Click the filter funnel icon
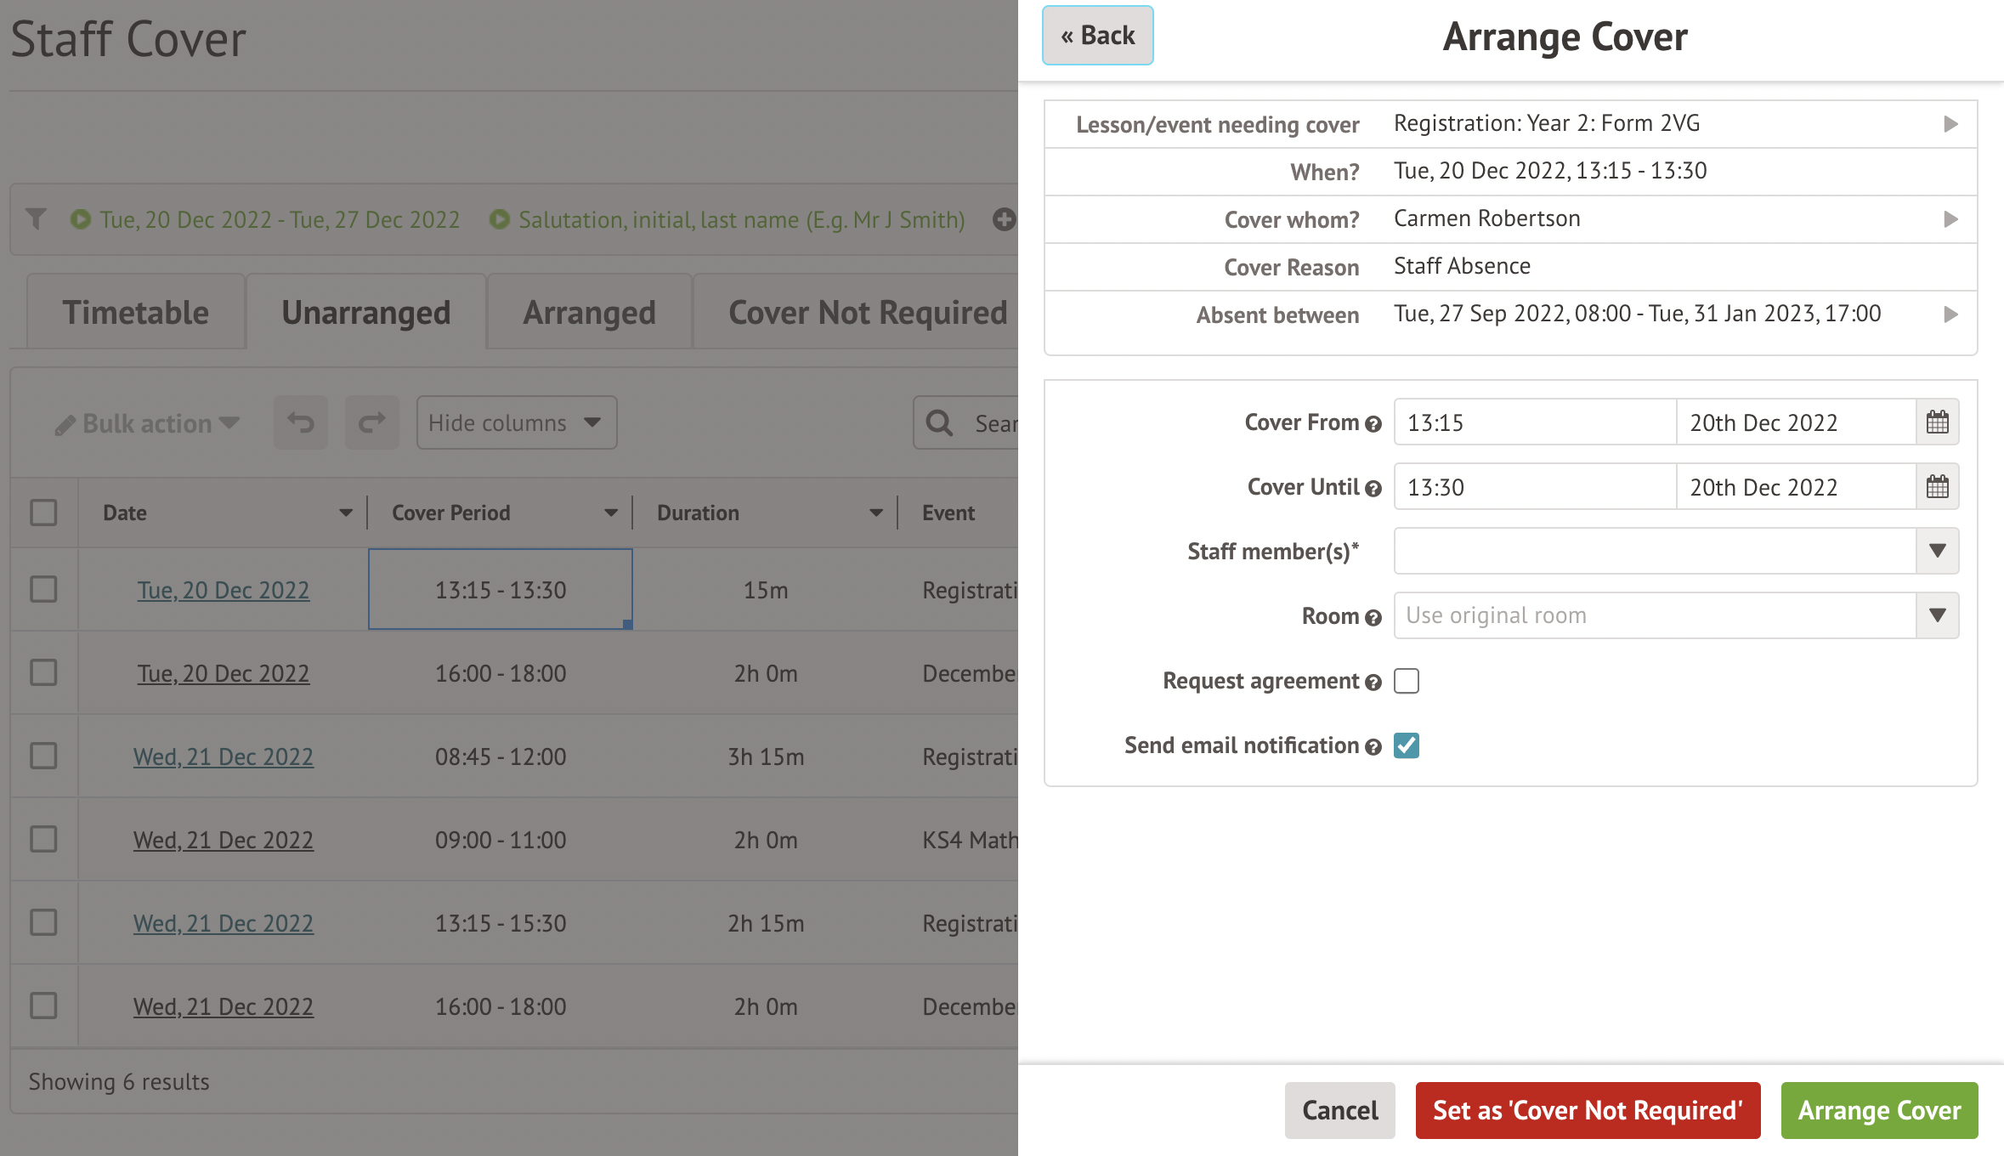The height and width of the screenshot is (1156, 2004). point(36,219)
